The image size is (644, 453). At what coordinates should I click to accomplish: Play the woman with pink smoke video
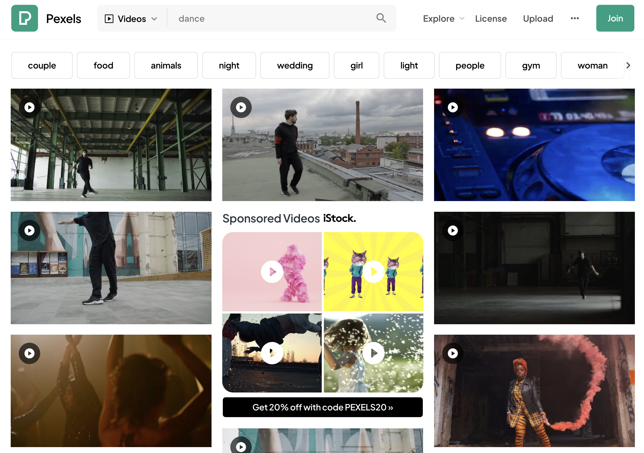452,353
